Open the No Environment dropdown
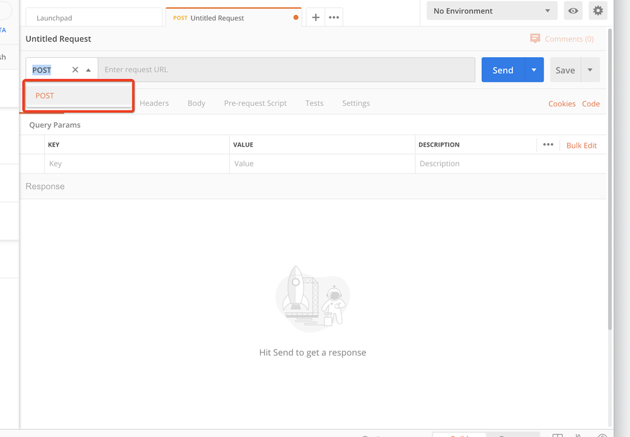Image resolution: width=630 pixels, height=437 pixels. coord(491,11)
